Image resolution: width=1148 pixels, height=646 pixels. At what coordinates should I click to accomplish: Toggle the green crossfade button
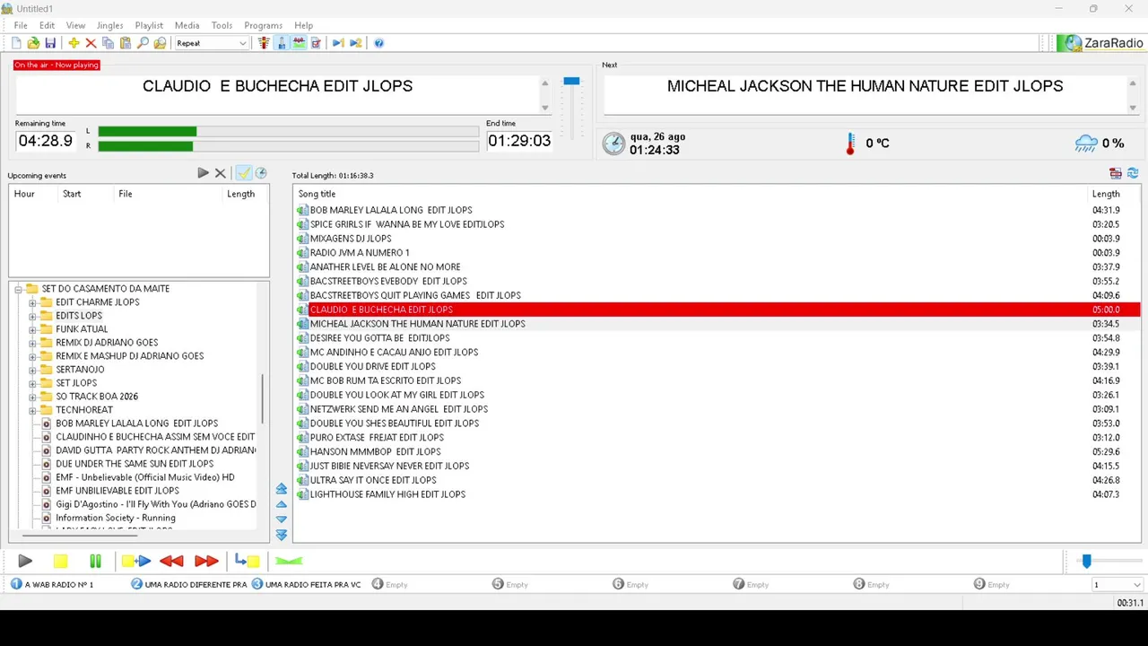[289, 561]
